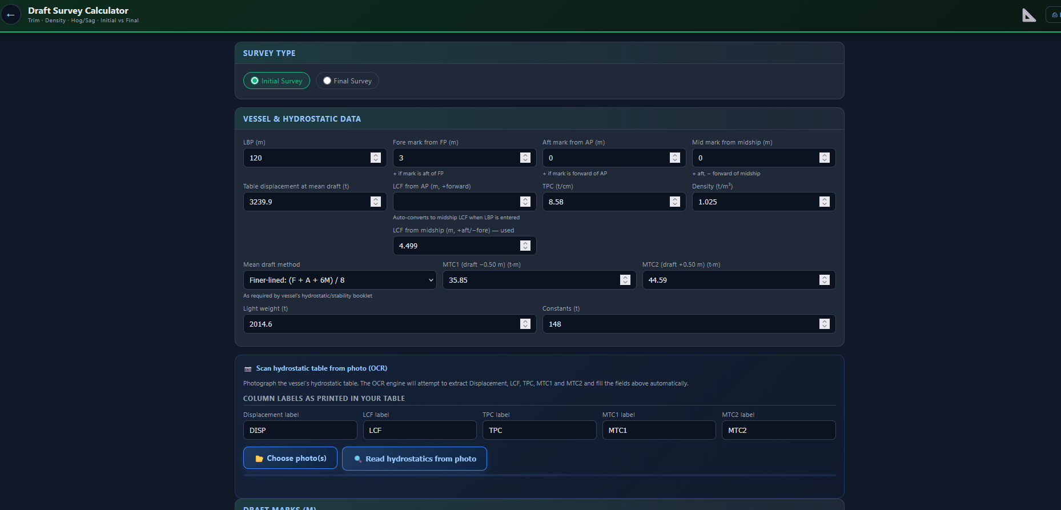Use the LCF from midship stepper
This screenshot has width=1061, height=510.
coord(525,246)
